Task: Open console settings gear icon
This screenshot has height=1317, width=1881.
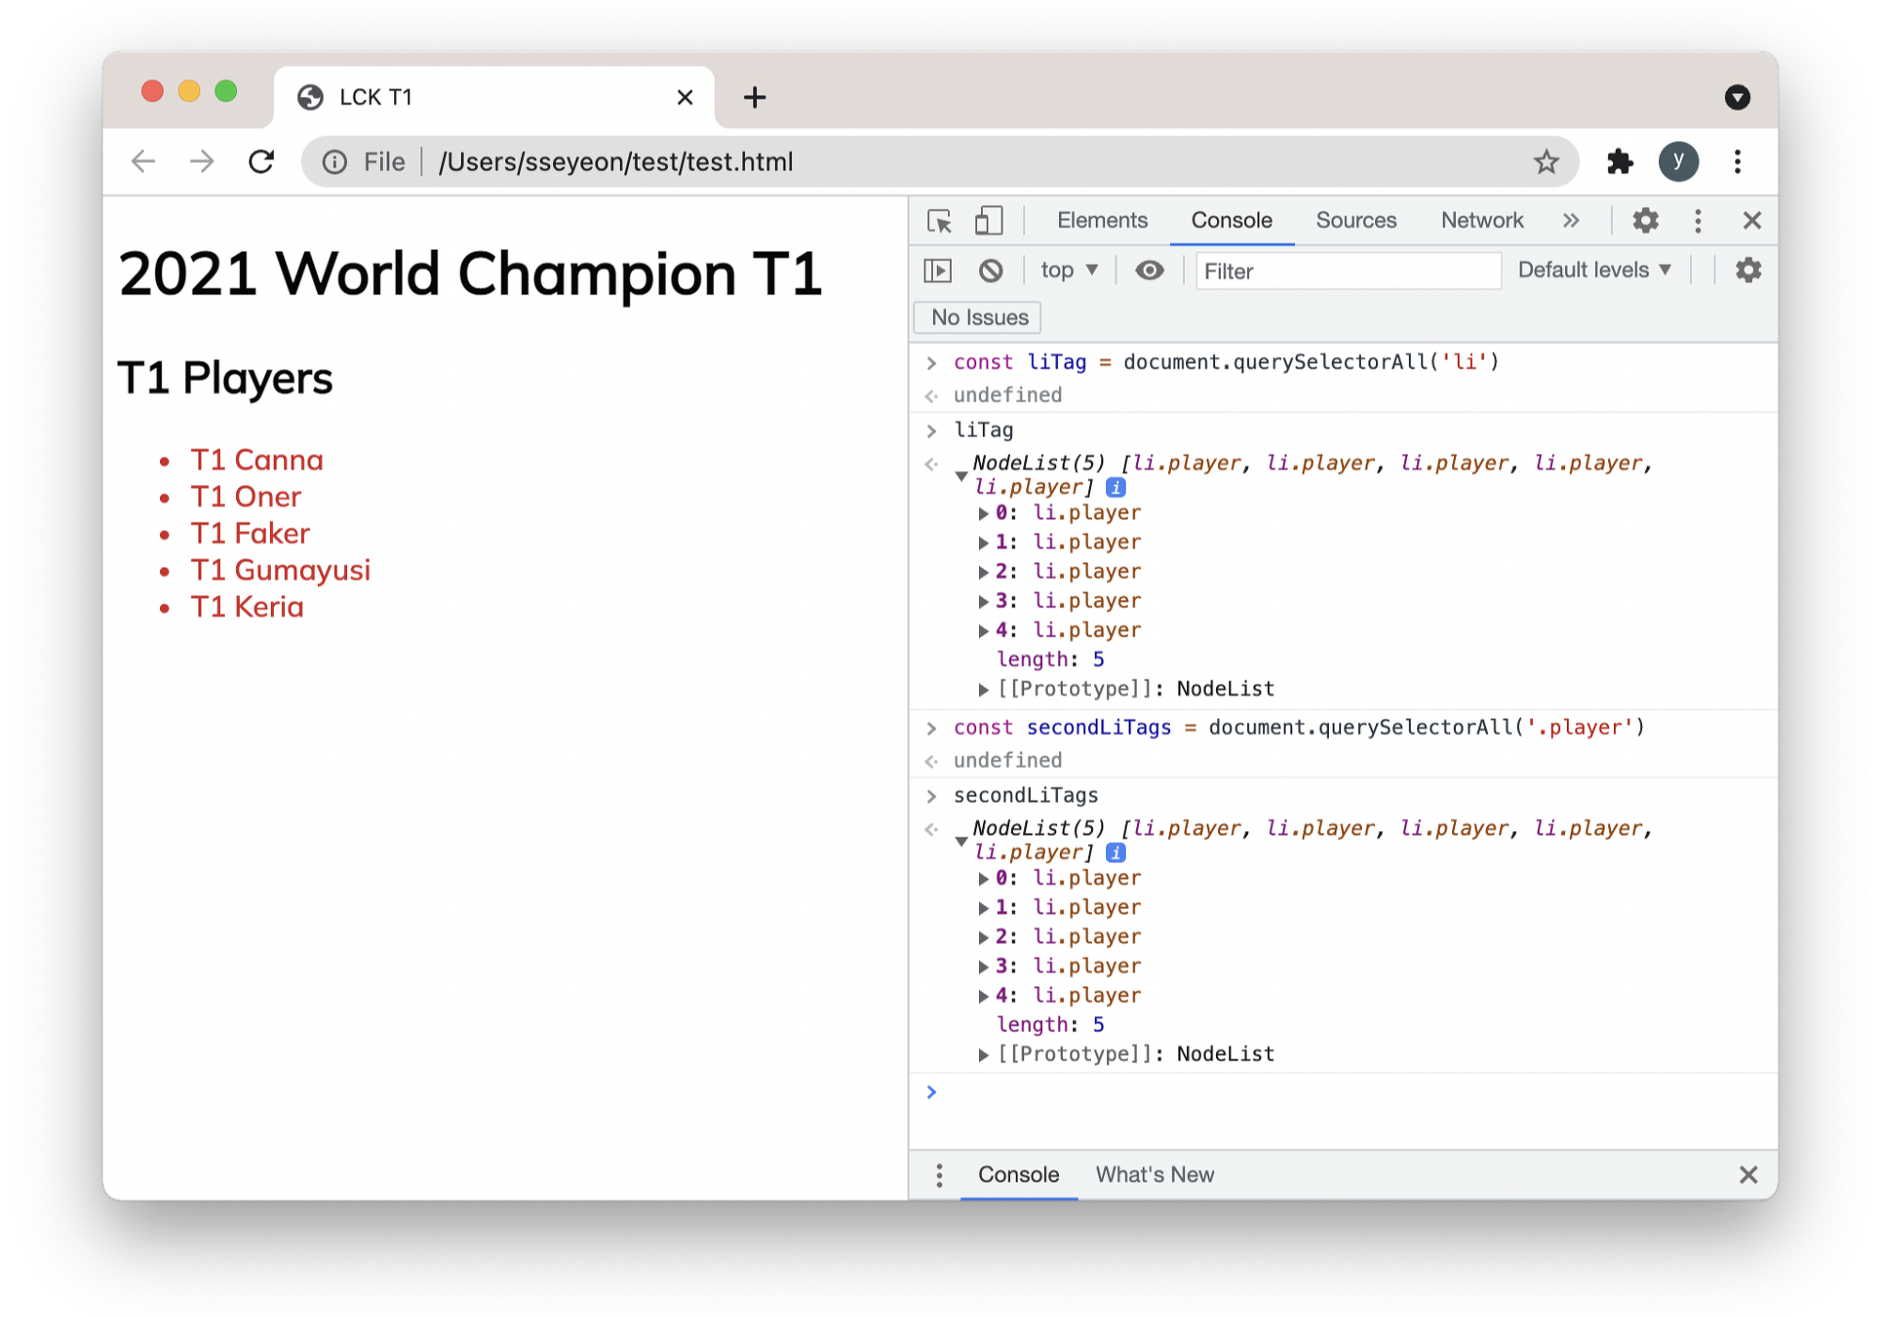Action: [x=1747, y=271]
